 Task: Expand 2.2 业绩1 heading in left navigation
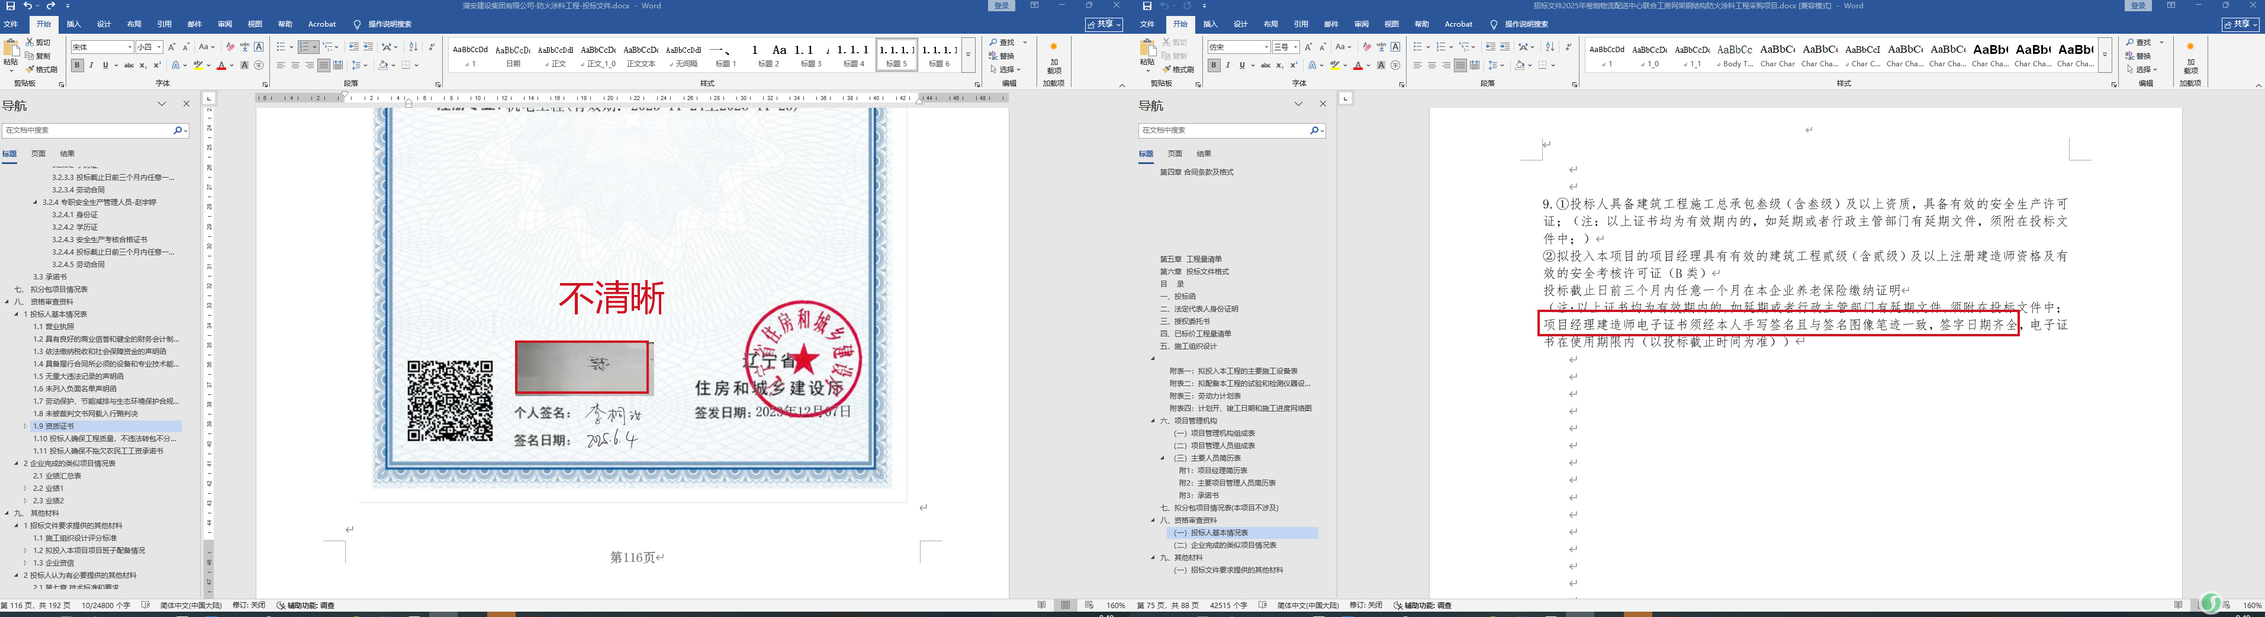click(25, 488)
